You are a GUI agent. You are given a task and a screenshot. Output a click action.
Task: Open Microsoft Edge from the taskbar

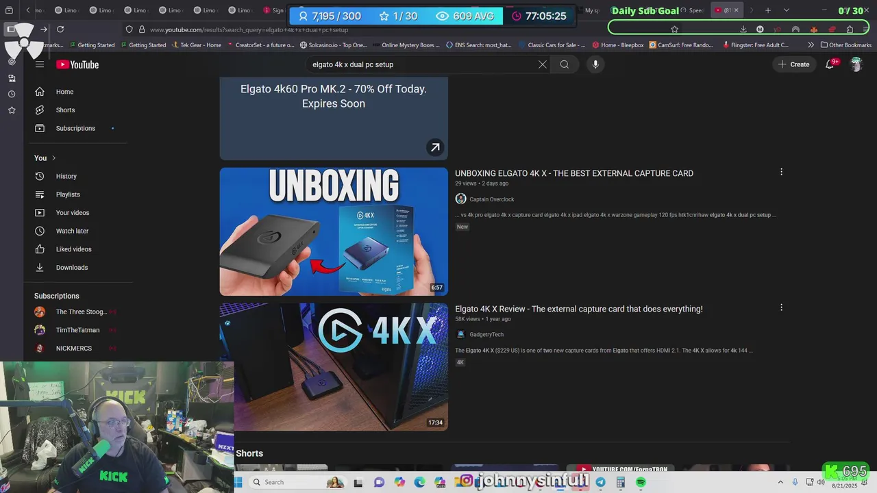419,482
